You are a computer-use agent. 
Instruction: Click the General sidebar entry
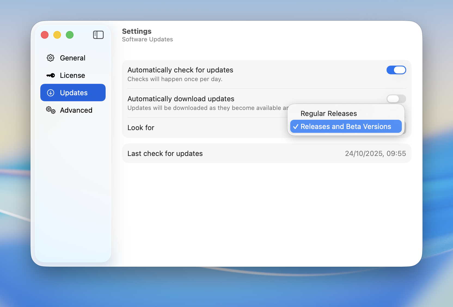click(x=72, y=58)
